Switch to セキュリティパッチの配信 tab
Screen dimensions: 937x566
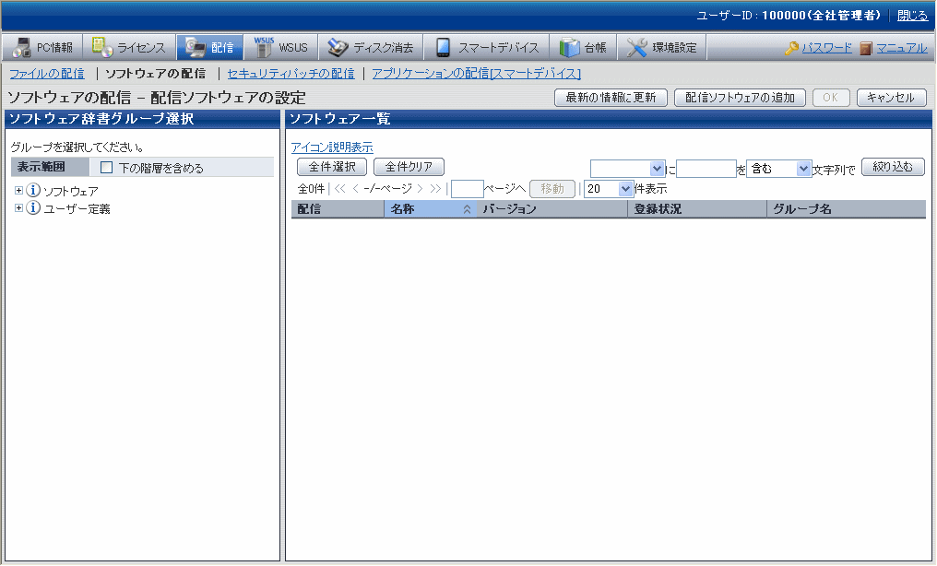[291, 74]
